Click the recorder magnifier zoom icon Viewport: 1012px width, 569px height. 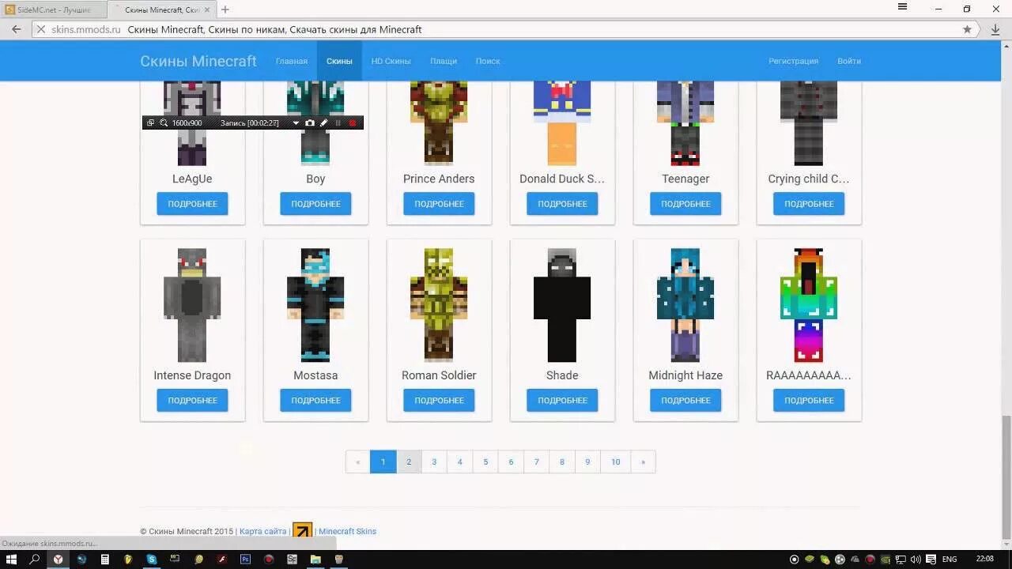coord(164,122)
